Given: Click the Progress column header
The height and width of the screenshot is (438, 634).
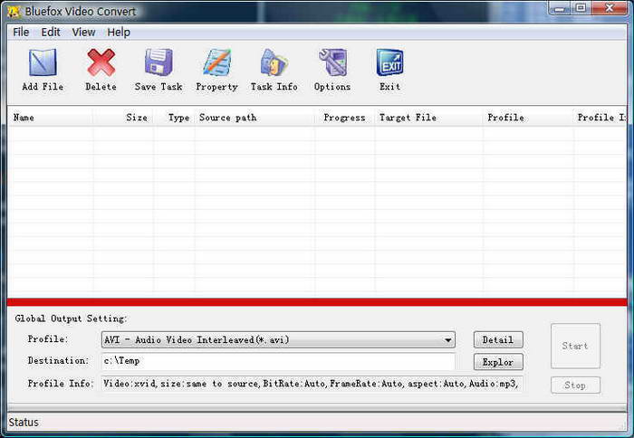Looking at the screenshot, I should pyautogui.click(x=345, y=118).
